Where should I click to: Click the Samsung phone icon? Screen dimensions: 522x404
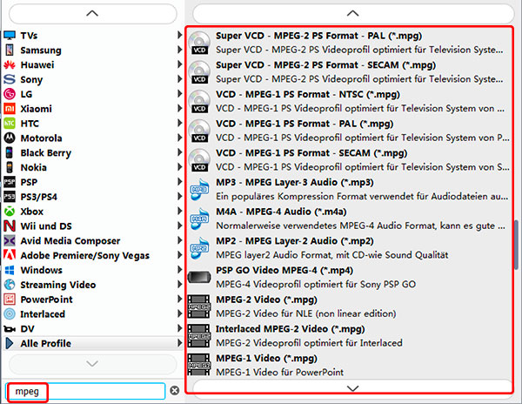tap(10, 50)
